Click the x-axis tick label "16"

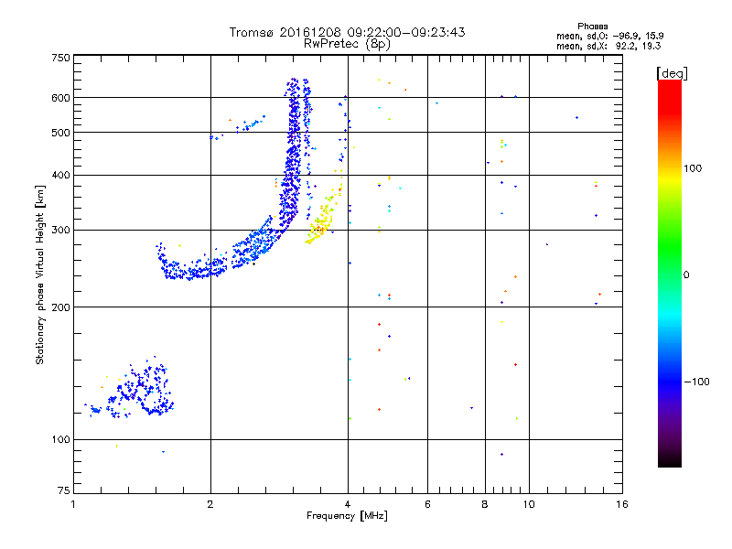622,504
